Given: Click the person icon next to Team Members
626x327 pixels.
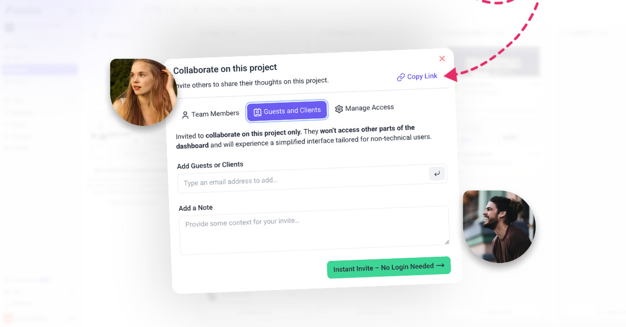Looking at the screenshot, I should (185, 115).
